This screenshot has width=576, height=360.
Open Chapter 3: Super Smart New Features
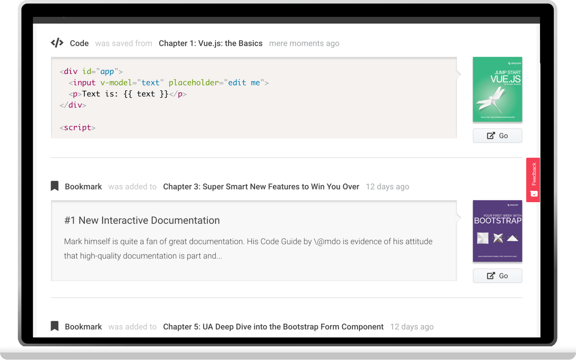click(261, 186)
